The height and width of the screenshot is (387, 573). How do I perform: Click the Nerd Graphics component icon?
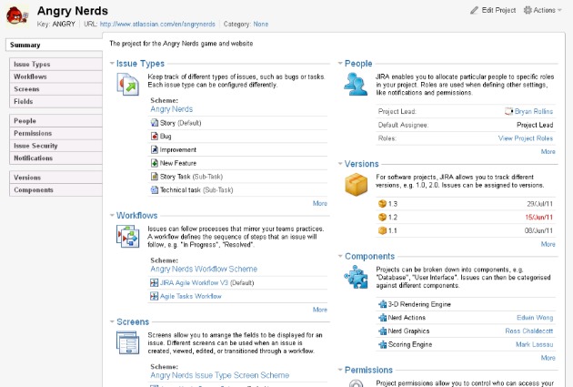click(x=382, y=331)
